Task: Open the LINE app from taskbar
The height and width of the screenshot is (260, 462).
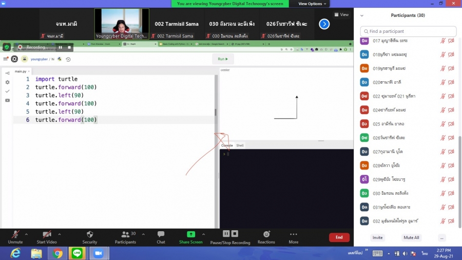Action: (x=77, y=253)
